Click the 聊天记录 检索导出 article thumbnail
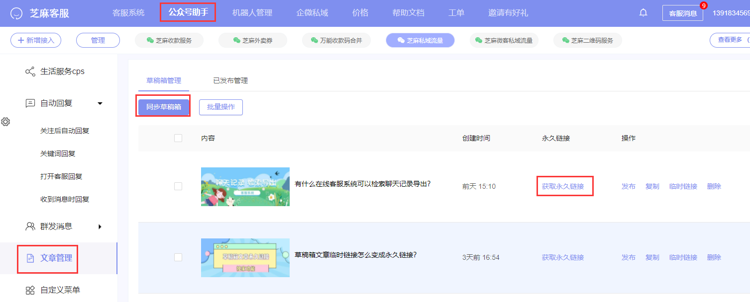This screenshot has width=750, height=302. [x=245, y=187]
